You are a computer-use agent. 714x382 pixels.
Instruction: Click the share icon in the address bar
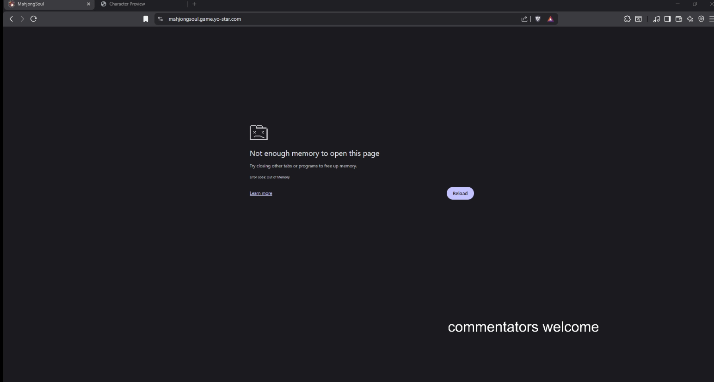click(x=524, y=19)
